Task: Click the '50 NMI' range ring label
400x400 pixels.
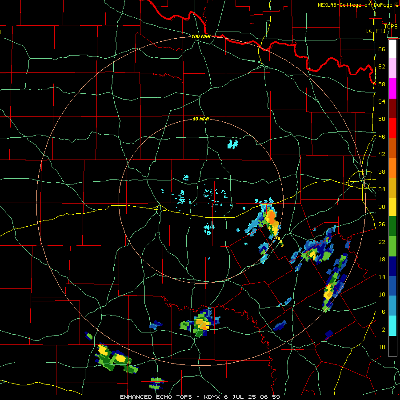Action: (201, 119)
